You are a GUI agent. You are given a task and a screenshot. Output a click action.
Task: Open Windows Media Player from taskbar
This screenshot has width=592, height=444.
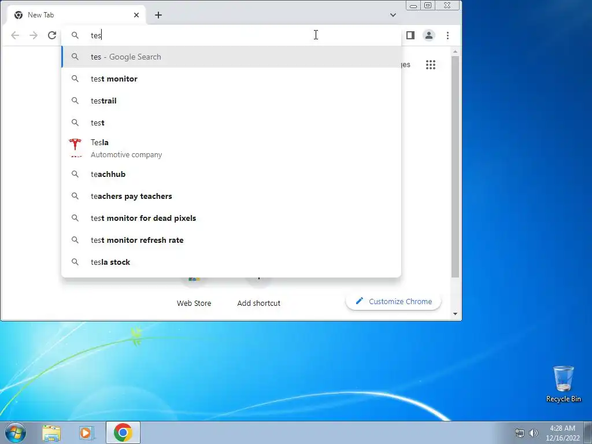click(x=87, y=432)
